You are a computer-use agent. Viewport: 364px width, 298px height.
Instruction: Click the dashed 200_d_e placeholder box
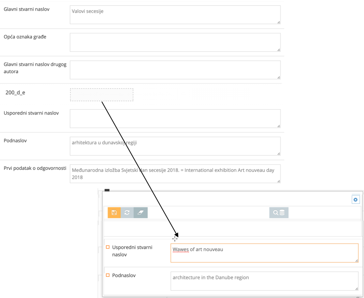click(x=101, y=95)
